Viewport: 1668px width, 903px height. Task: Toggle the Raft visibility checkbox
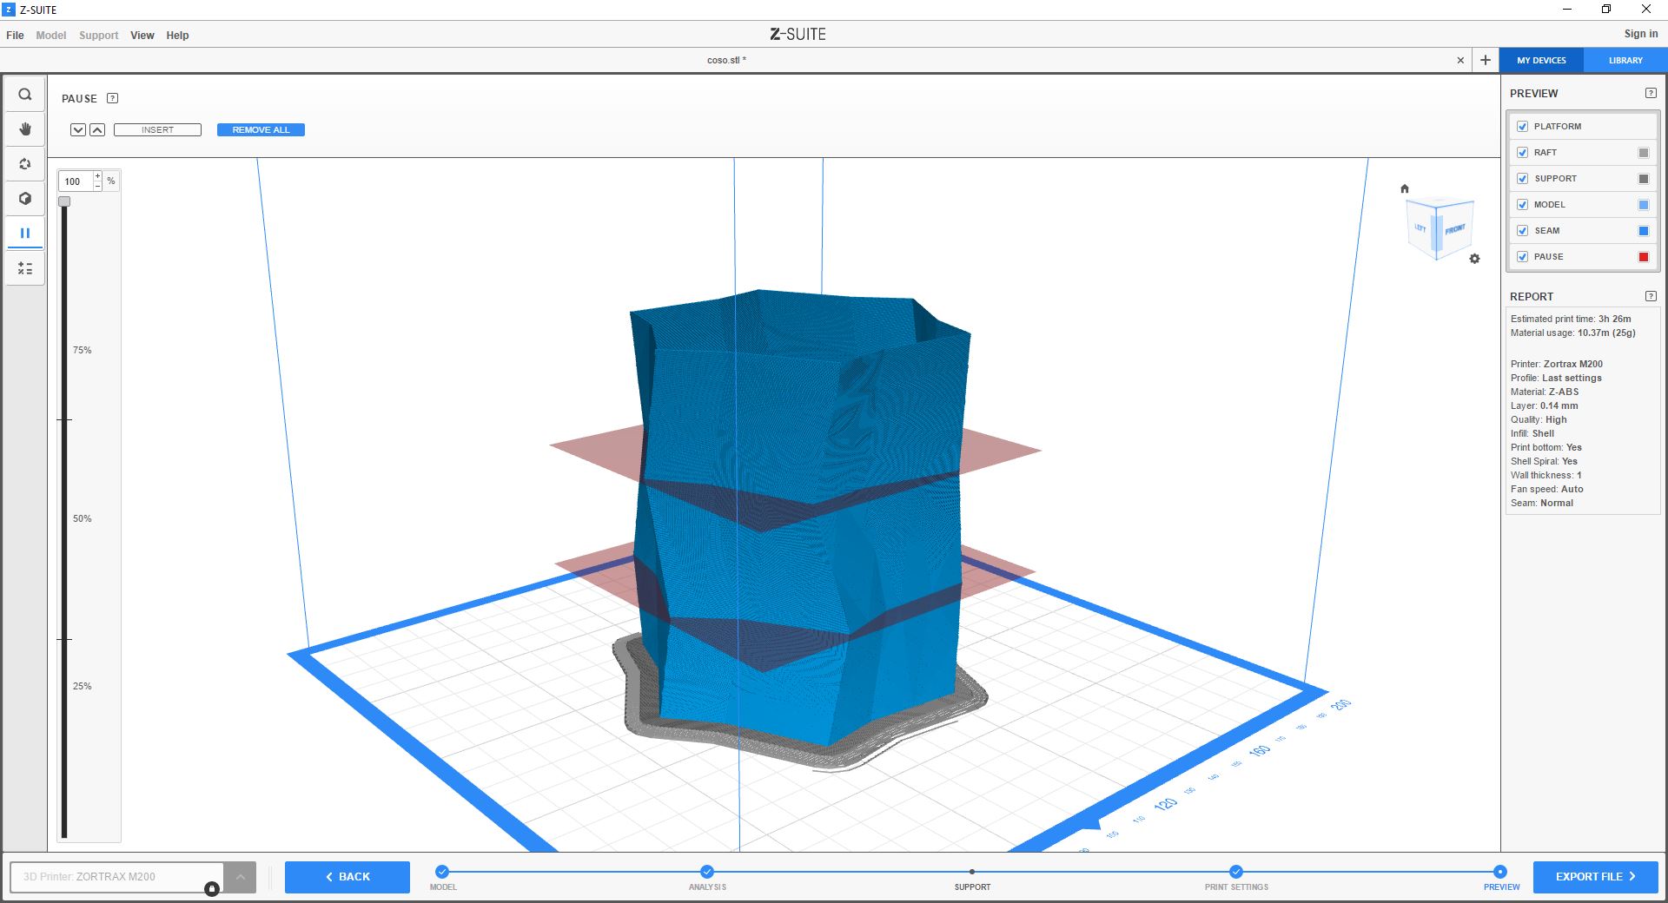tap(1522, 153)
